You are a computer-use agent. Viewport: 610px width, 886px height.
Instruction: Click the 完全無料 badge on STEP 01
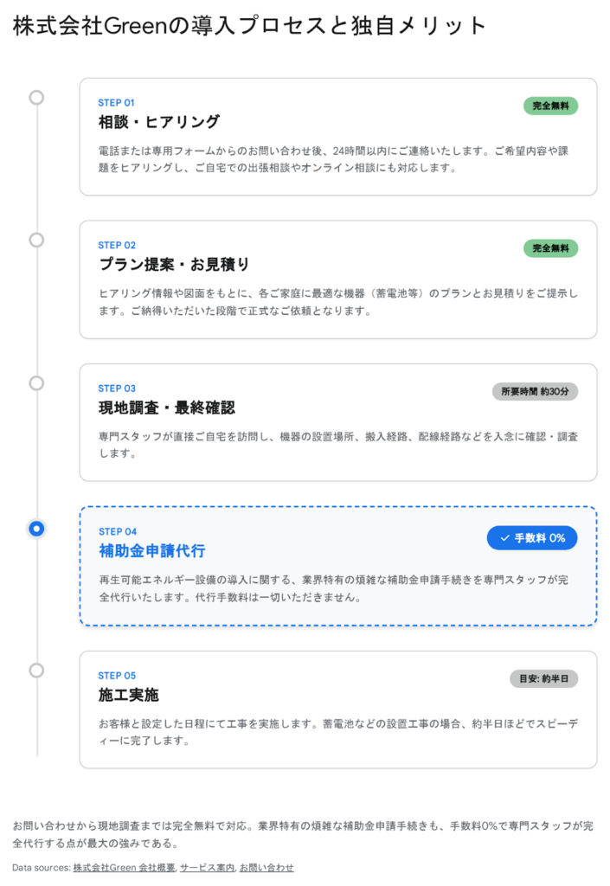[550, 106]
